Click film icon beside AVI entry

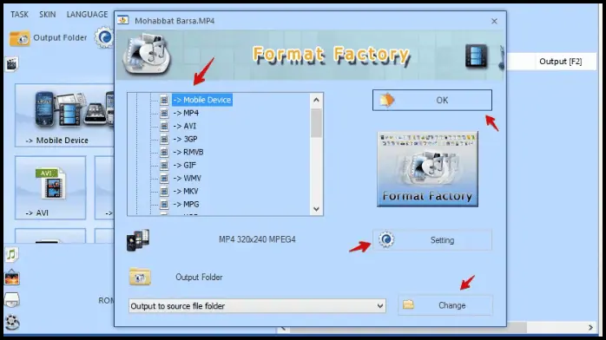click(x=164, y=126)
